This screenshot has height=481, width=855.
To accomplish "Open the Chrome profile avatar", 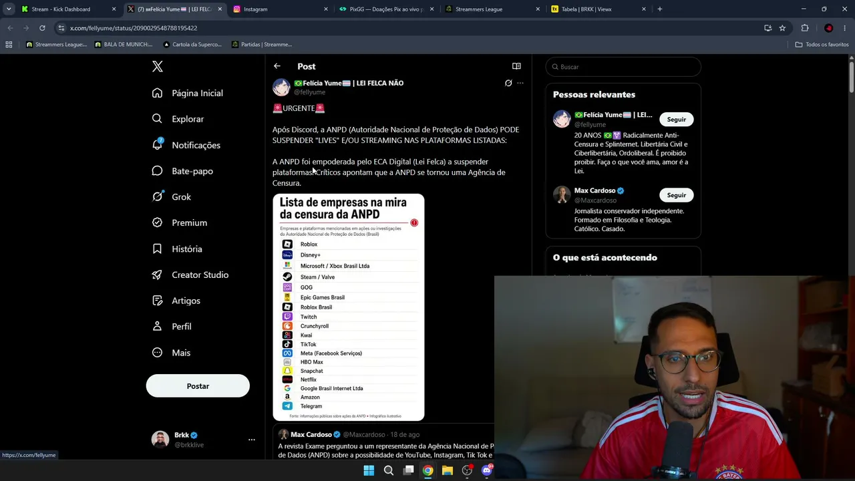I will [829, 28].
